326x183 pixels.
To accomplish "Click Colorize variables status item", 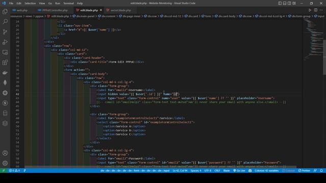I will tap(266, 171).
